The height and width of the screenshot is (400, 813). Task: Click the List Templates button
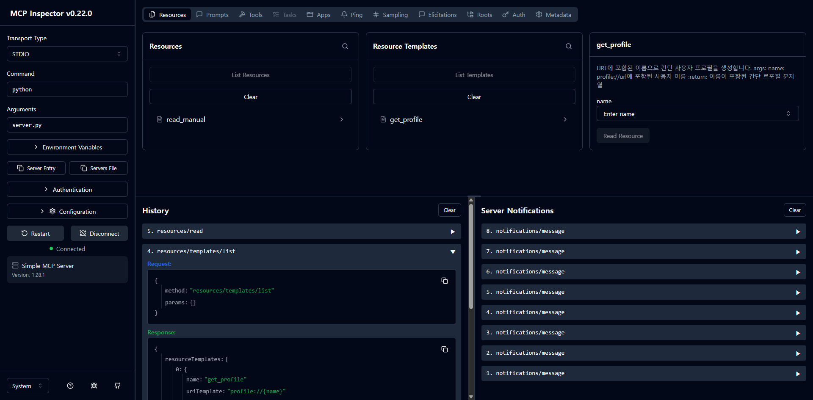474,74
